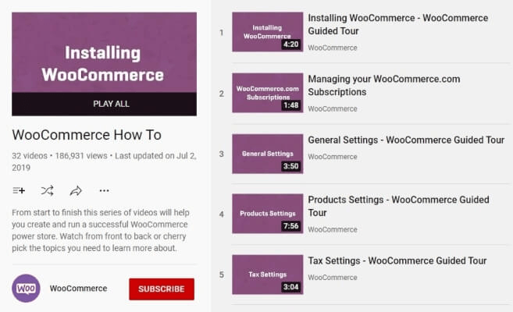
Task: Click the WooCommerce channel under Products Settings video
Action: (x=333, y=229)
